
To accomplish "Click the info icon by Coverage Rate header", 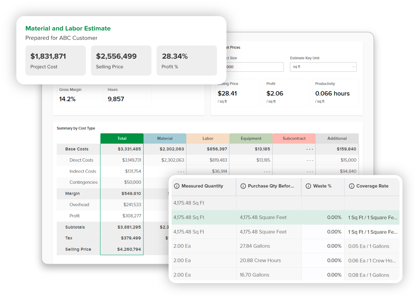I will pos(352,186).
